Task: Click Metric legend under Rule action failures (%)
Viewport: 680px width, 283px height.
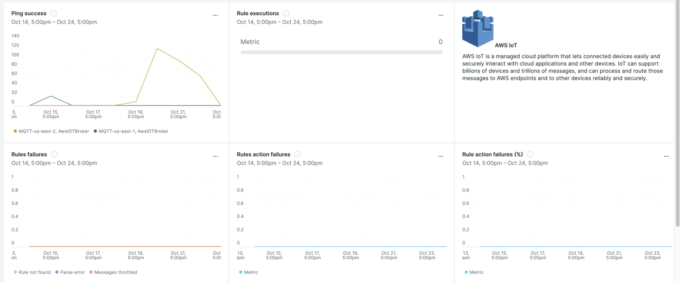Action: [474, 272]
